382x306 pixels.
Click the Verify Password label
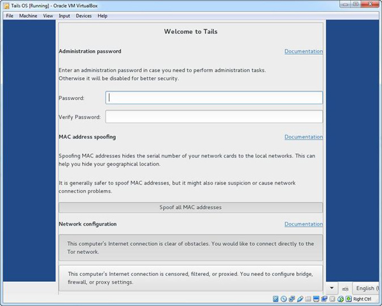[80, 117]
